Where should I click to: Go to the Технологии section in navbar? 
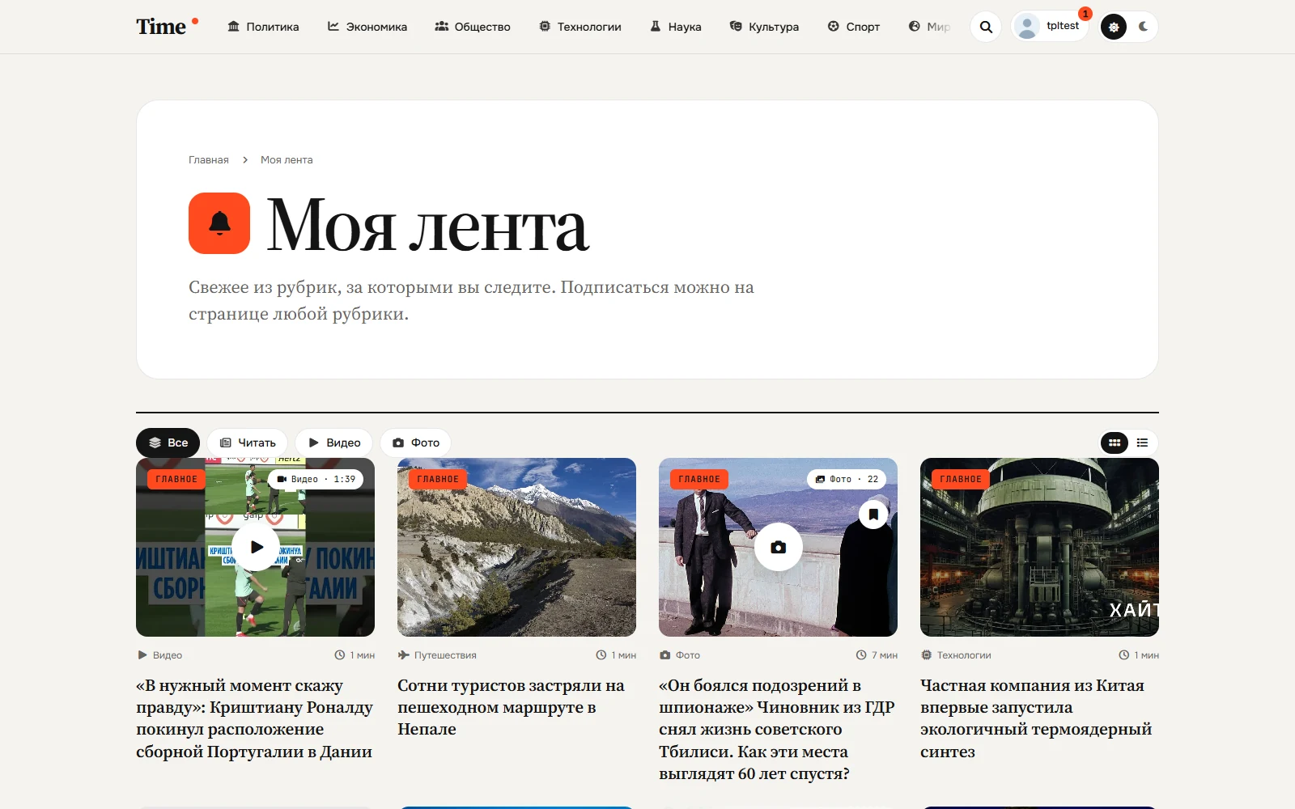(580, 27)
